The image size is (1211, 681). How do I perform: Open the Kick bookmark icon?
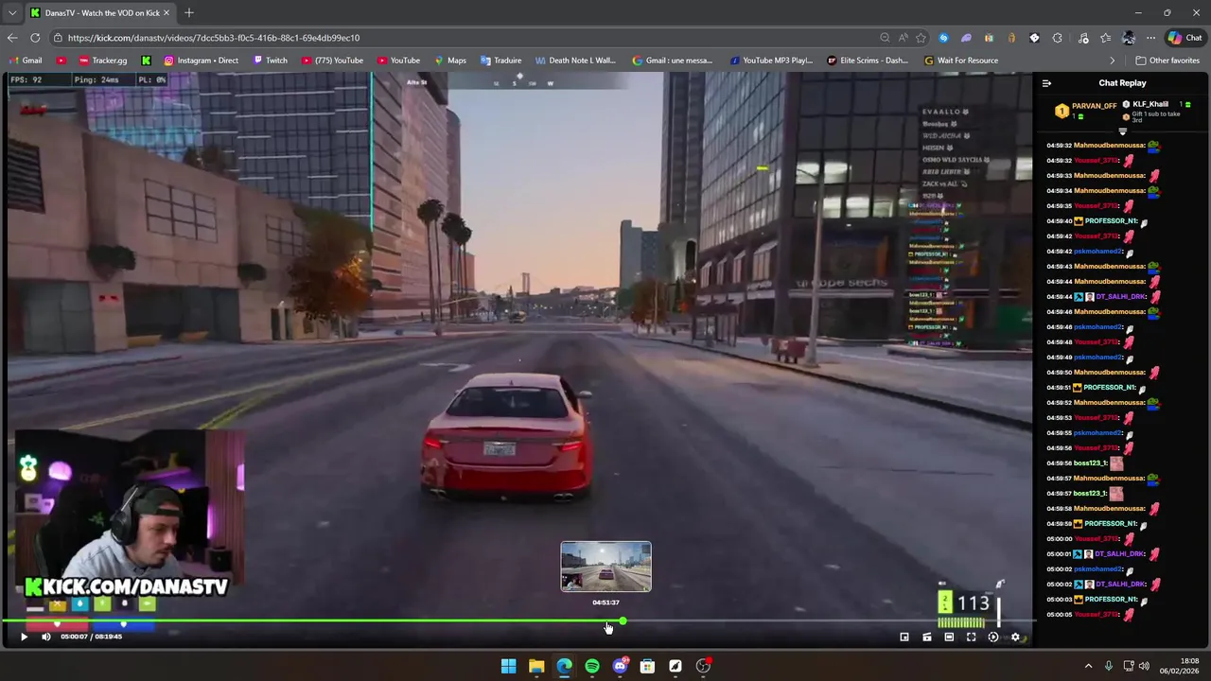pos(146,61)
